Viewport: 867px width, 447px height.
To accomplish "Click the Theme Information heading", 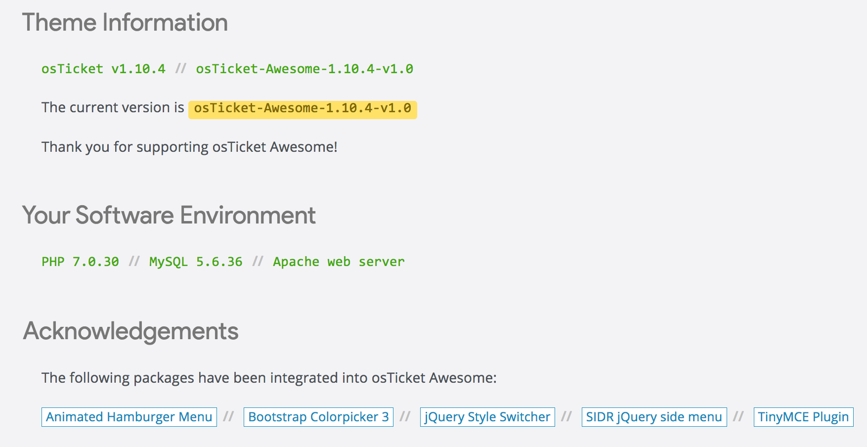I will [x=125, y=23].
